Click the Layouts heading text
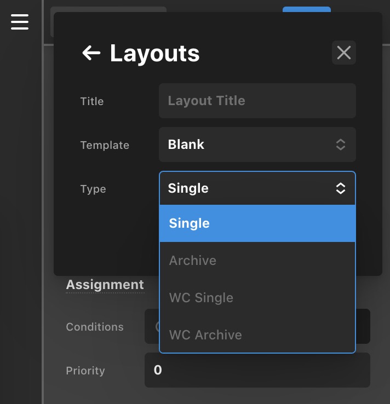 pos(154,53)
